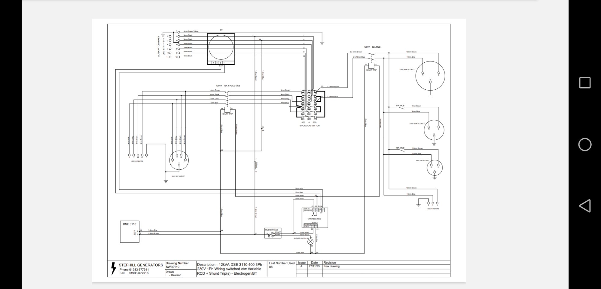The image size is (601, 289).
Task: Click the Variable RCD module
Action: [x=315, y=218]
